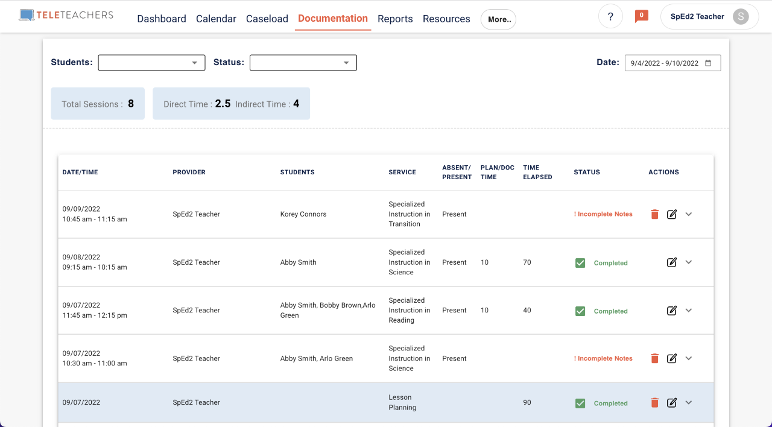Open the help question mark icon
Image resolution: width=772 pixels, height=427 pixels.
[610, 16]
